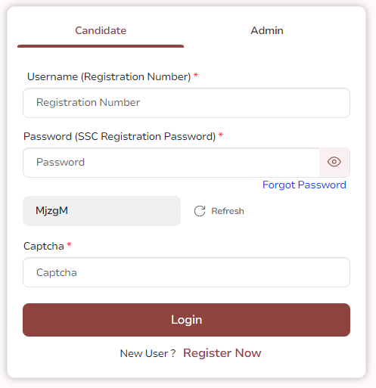Click the red asterisk beside the Username label
This screenshot has height=388, width=376.
pos(196,75)
